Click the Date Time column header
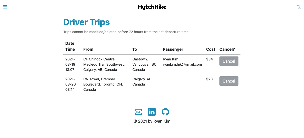The width and height of the screenshot is (304, 138). 70,46
